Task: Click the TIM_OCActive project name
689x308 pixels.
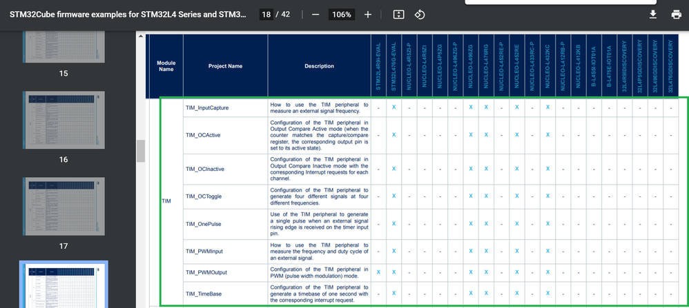Action: (x=203, y=135)
